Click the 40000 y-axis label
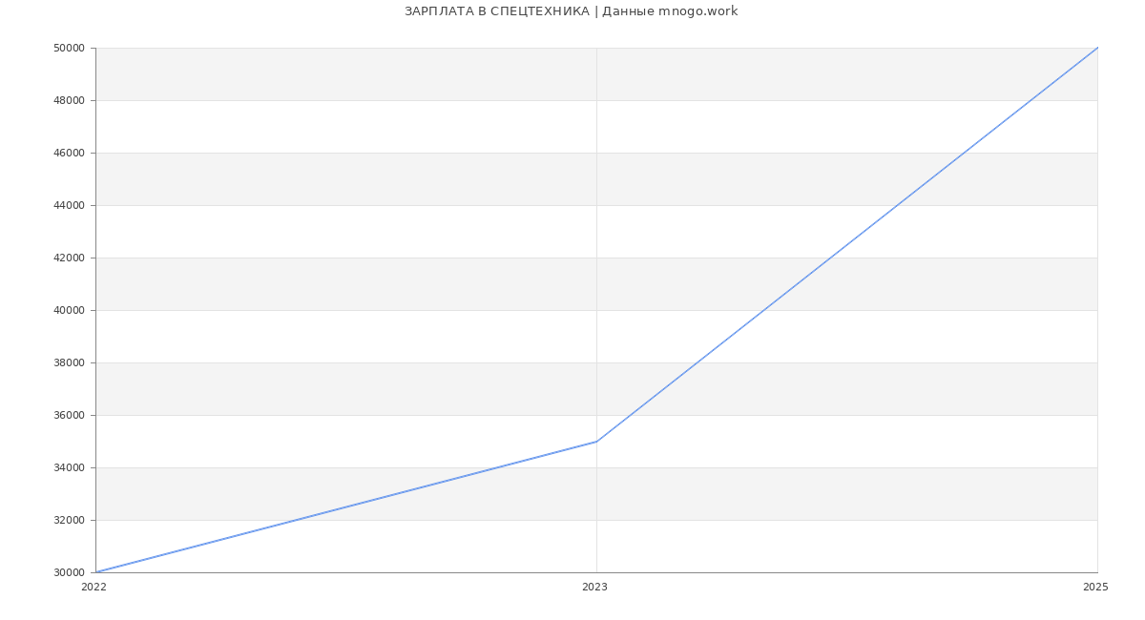The width and height of the screenshot is (1145, 620). point(70,310)
